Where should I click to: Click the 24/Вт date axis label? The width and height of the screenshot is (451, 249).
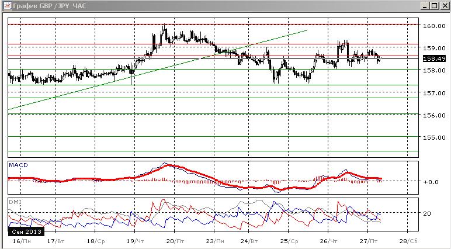coord(249,241)
